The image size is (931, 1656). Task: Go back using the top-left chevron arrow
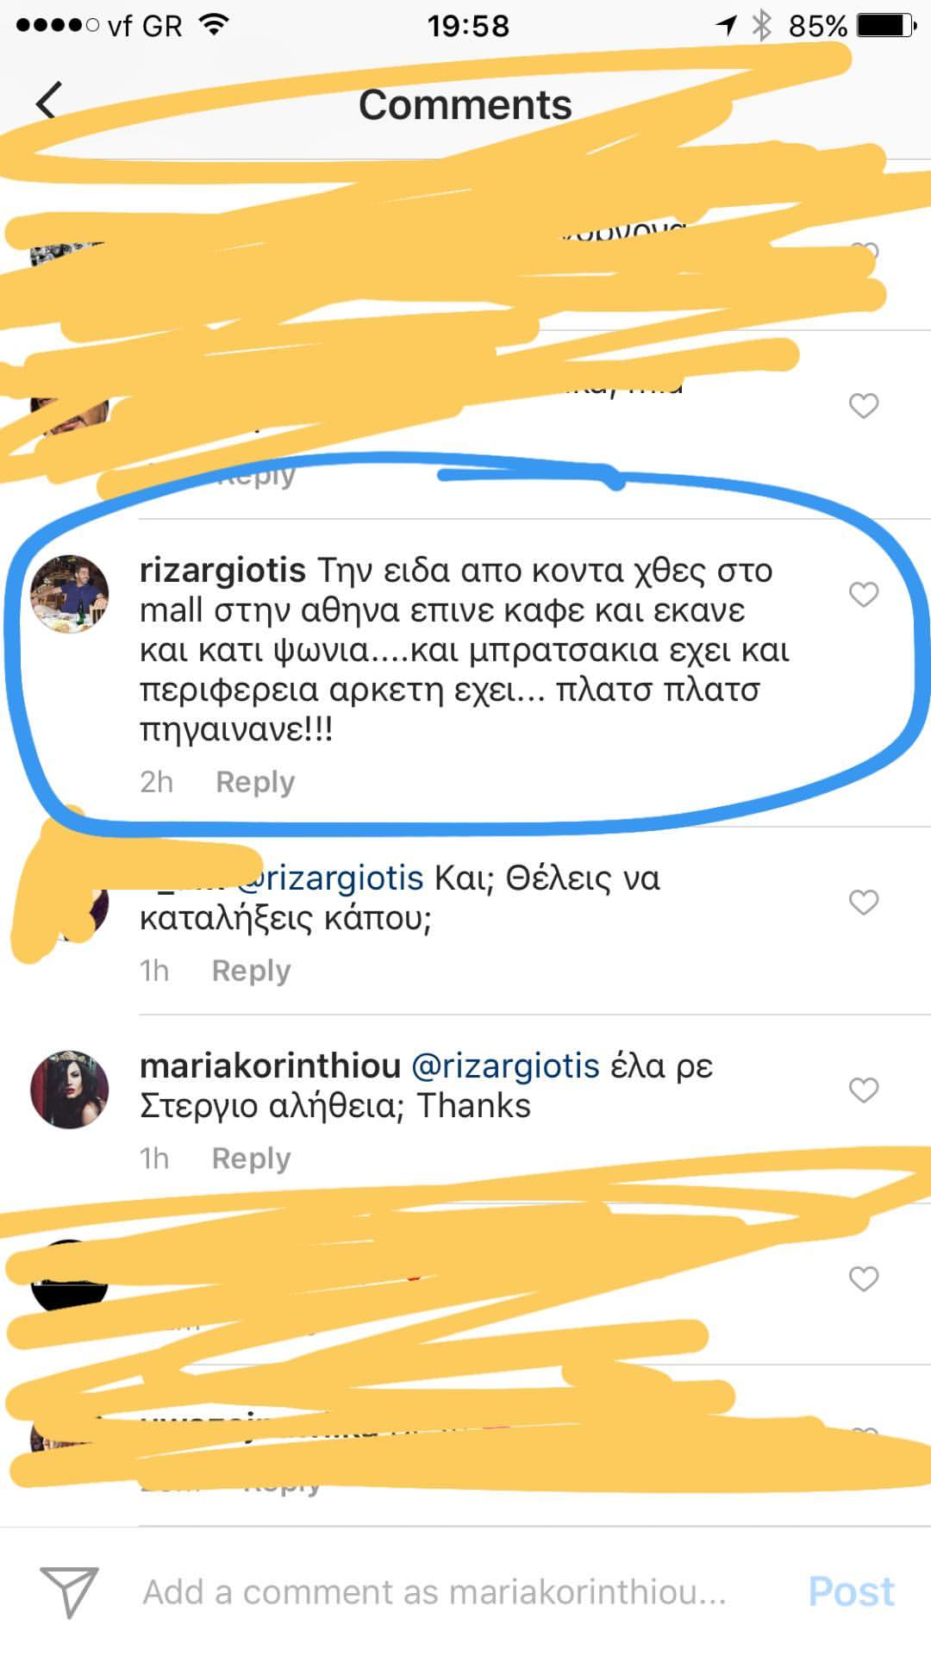point(49,101)
